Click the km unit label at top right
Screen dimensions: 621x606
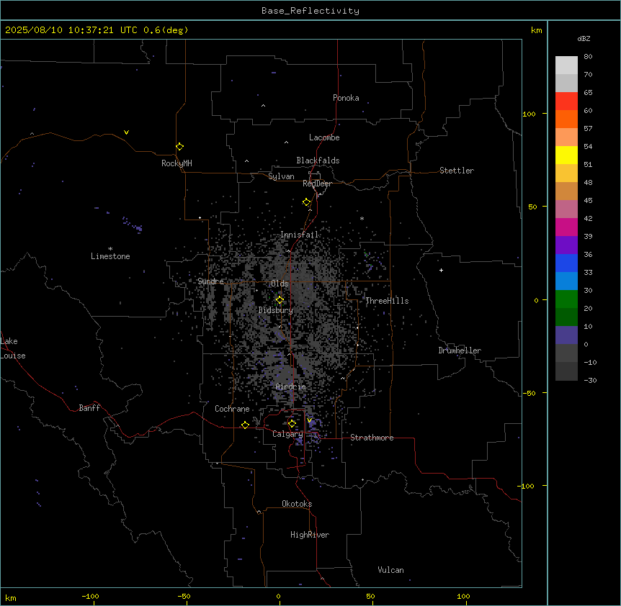[536, 30]
